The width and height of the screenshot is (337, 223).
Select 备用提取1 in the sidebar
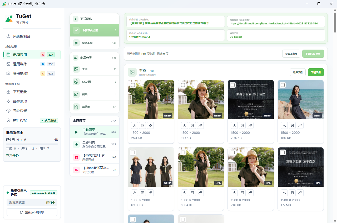32,73
